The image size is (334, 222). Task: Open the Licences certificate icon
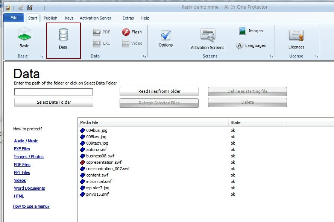(x=296, y=35)
